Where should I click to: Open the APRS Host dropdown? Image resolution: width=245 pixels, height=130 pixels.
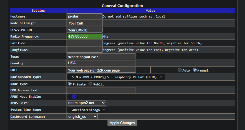87,103
